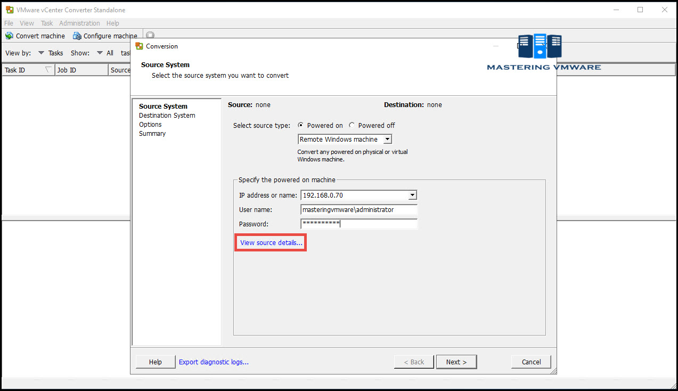The width and height of the screenshot is (678, 391).
Task: Click the IP address text field
Action: click(x=354, y=195)
